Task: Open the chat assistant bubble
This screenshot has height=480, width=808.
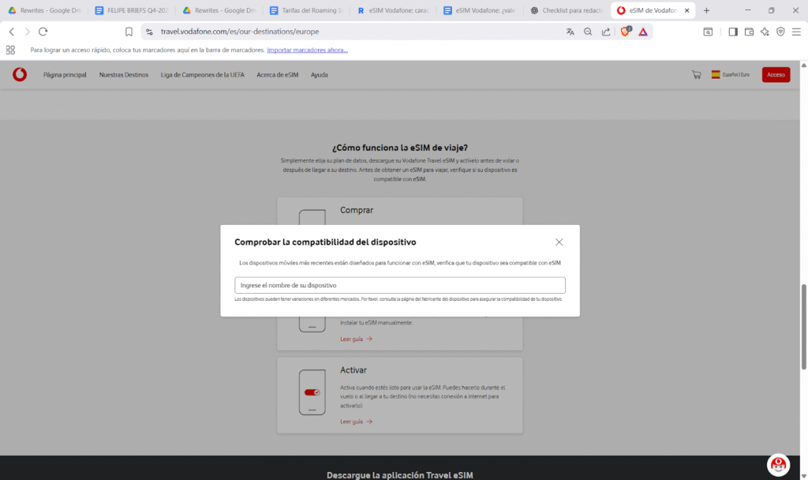Action: pos(778,464)
